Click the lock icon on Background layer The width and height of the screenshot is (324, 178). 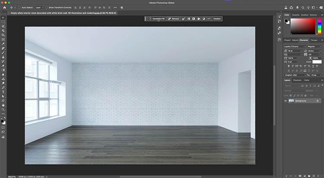[318, 101]
